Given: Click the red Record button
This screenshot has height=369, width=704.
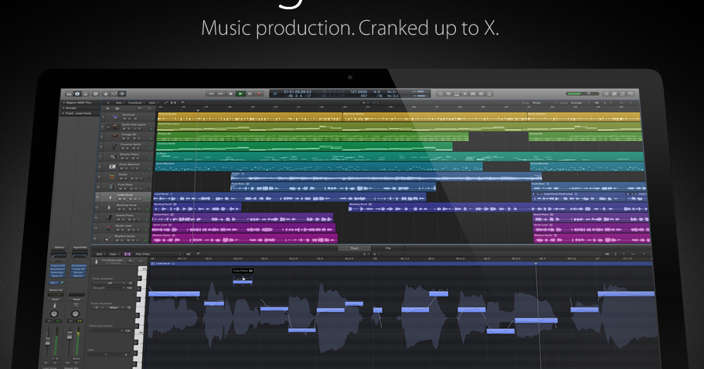Looking at the screenshot, I should [259, 93].
